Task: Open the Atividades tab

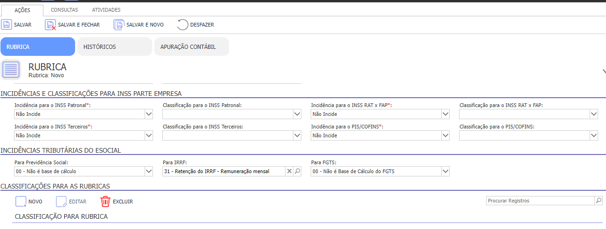Action: [x=106, y=10]
